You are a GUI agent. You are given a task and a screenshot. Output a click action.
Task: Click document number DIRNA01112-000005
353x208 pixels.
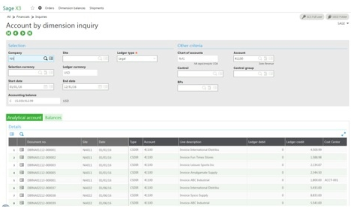tap(41, 172)
